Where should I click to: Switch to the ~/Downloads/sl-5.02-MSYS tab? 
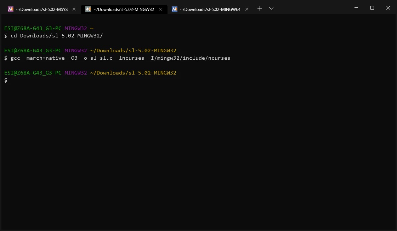(x=42, y=9)
